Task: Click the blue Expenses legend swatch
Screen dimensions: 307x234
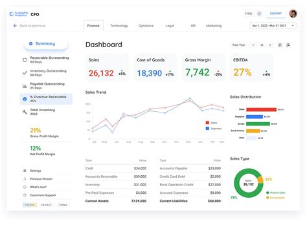Action: point(207,129)
